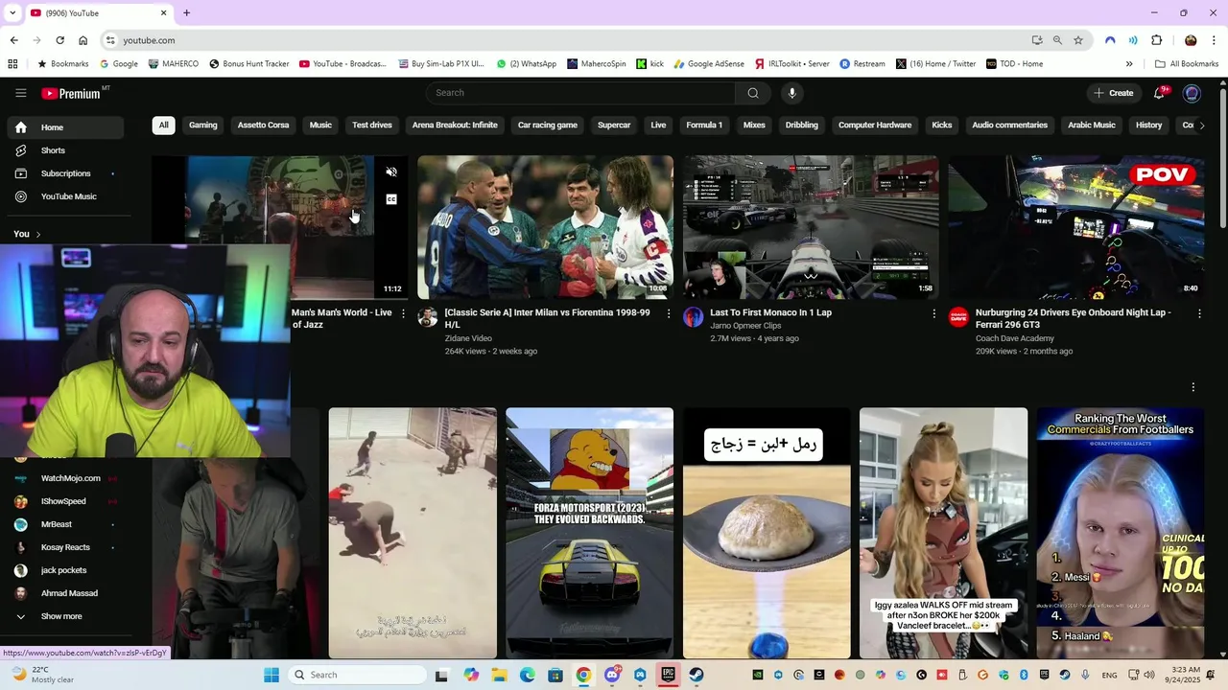Screen dimensions: 1228x690
Task: Open Discord from the taskbar
Action: tap(612, 675)
